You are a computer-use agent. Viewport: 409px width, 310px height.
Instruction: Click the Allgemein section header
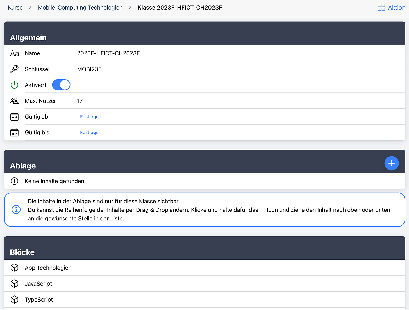pos(204,33)
